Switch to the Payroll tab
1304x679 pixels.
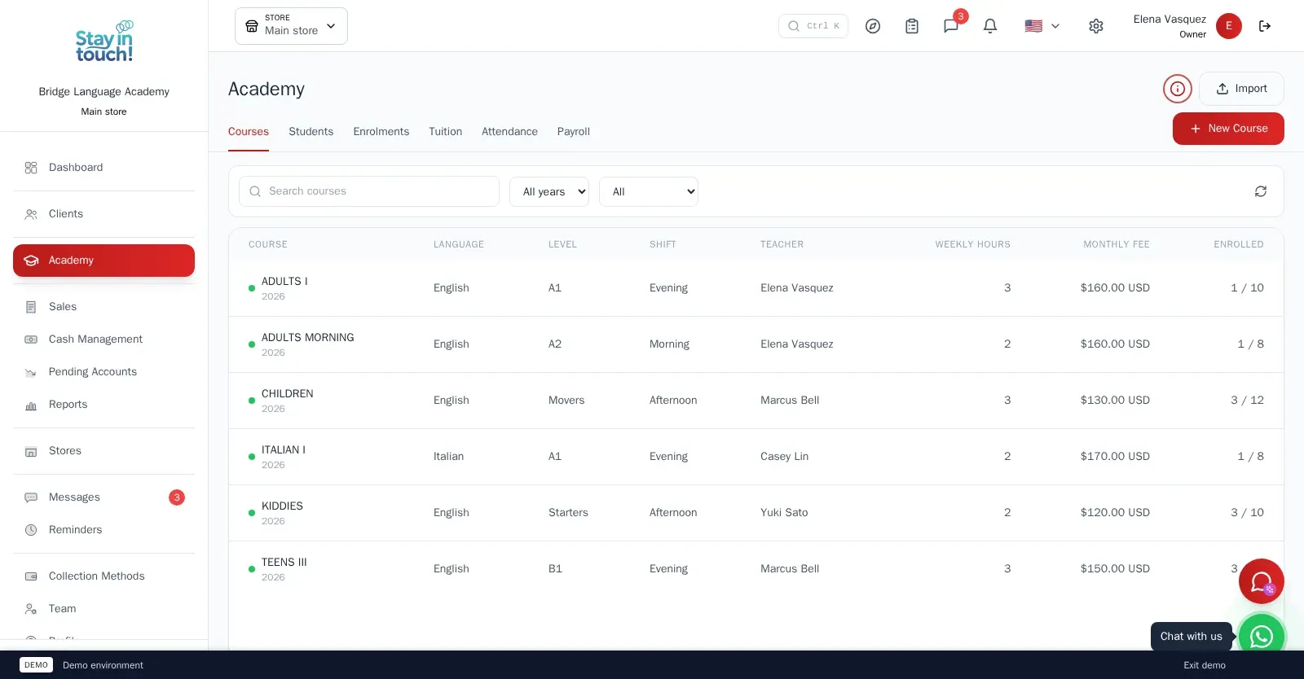point(573,132)
